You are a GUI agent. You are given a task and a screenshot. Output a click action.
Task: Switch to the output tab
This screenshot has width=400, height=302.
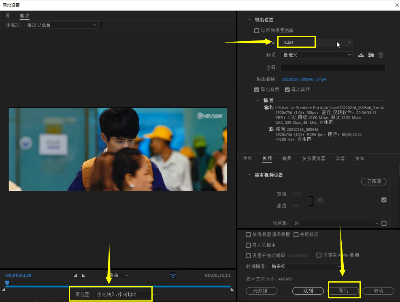(x=25, y=16)
